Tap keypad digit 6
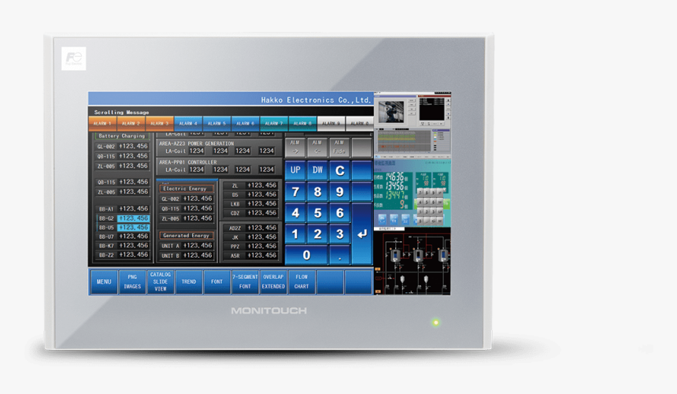Image resolution: width=677 pixels, height=394 pixels. [x=340, y=213]
